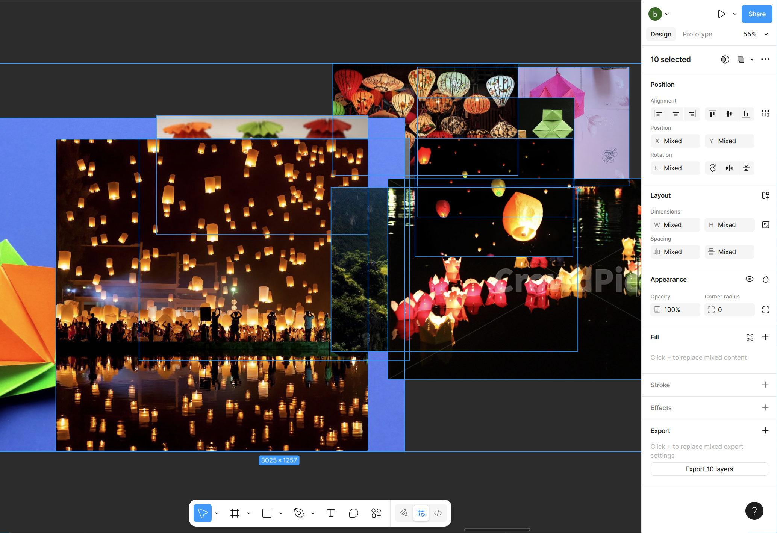Click the flip horizontal icon
Image resolution: width=777 pixels, height=533 pixels.
[729, 168]
